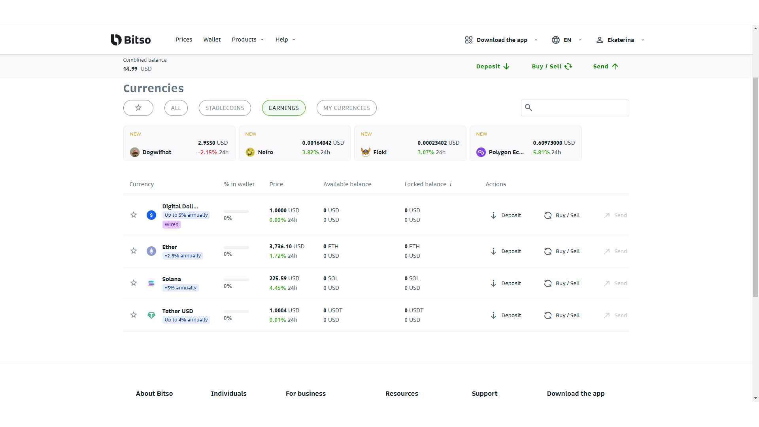Click the globe language icon
This screenshot has height=427, width=759.
556,40
